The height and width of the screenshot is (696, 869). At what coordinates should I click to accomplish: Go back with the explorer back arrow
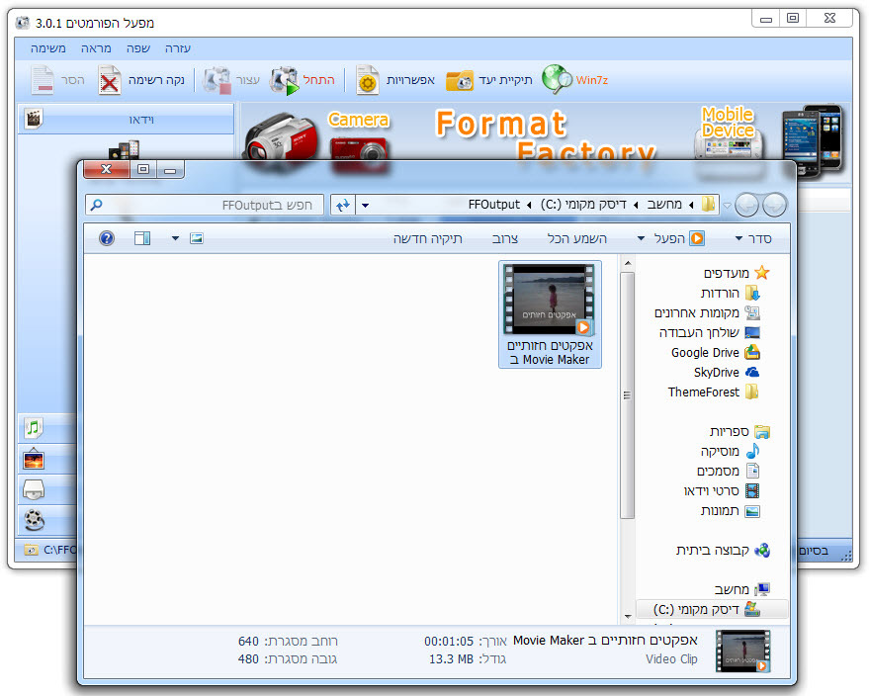774,205
